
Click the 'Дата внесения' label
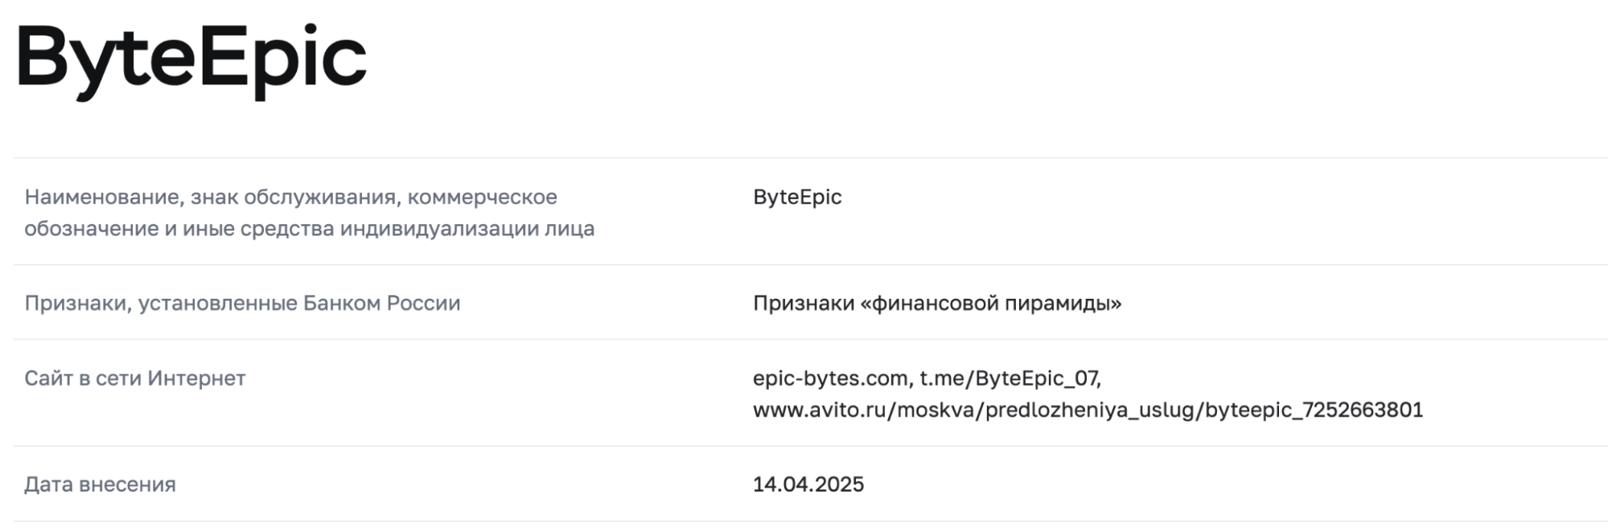coord(100,484)
